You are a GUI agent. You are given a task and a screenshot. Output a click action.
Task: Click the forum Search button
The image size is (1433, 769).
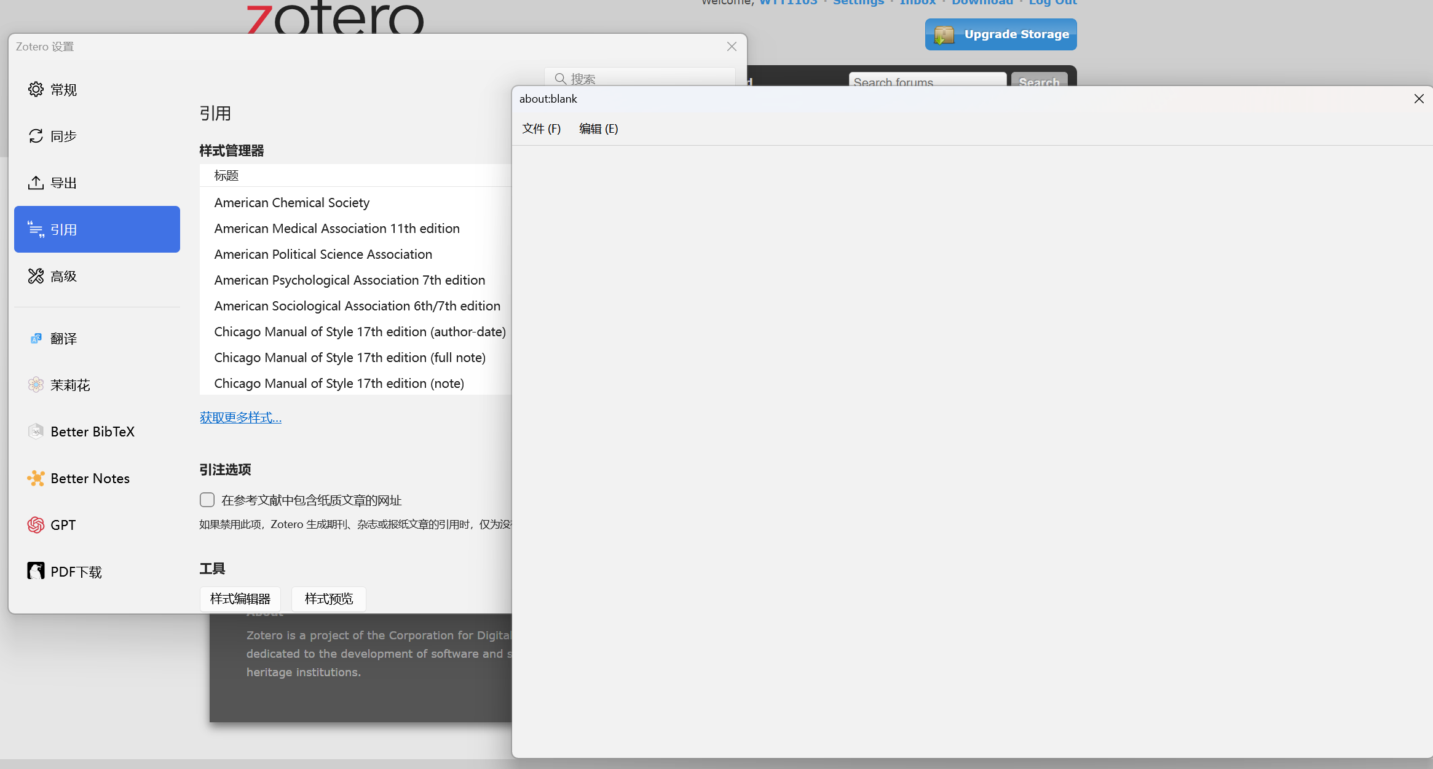(x=1039, y=81)
